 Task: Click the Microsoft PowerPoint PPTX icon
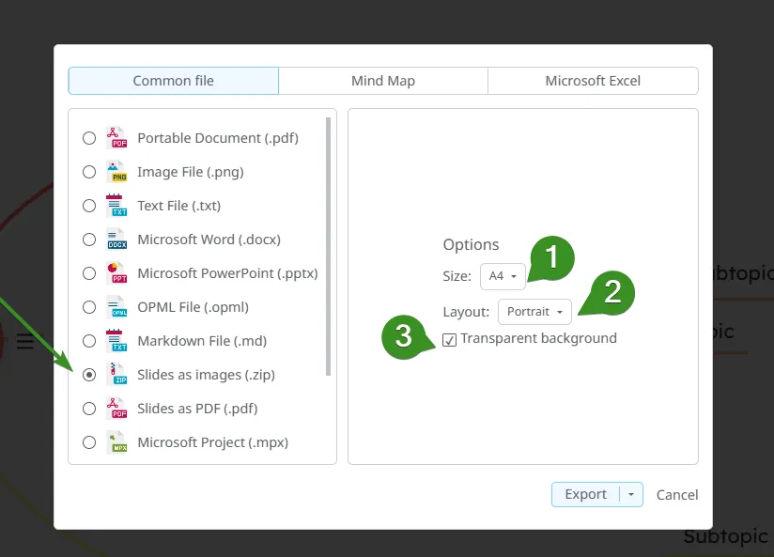pos(116,273)
